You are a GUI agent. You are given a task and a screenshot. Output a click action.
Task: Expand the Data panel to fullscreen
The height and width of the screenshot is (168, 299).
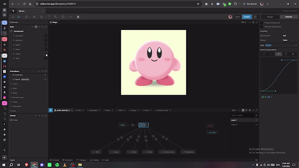click(x=46, y=27)
